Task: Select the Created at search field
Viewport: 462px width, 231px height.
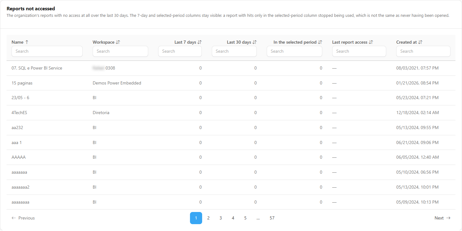Action: (423, 51)
